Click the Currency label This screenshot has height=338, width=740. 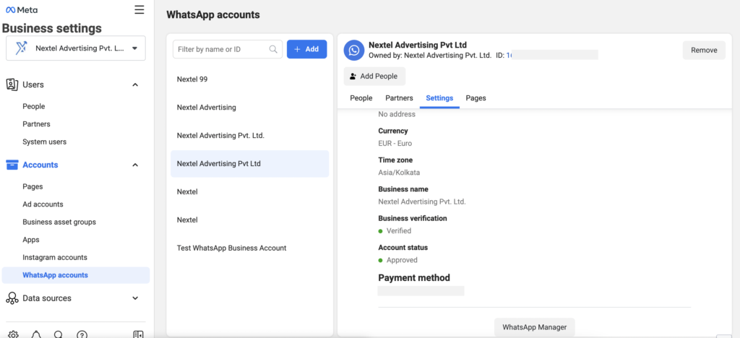tap(393, 131)
